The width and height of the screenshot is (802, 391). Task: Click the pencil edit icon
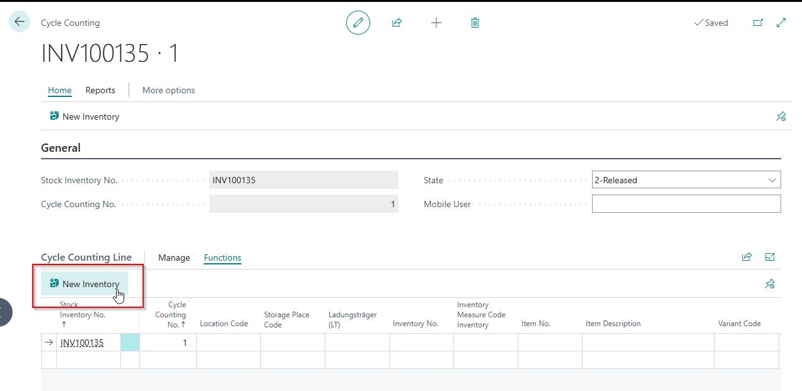tap(358, 23)
